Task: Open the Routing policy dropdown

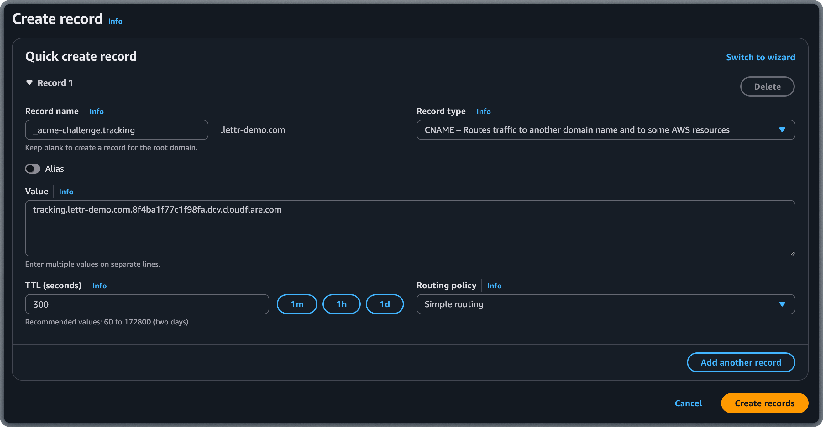Action: [782, 304]
